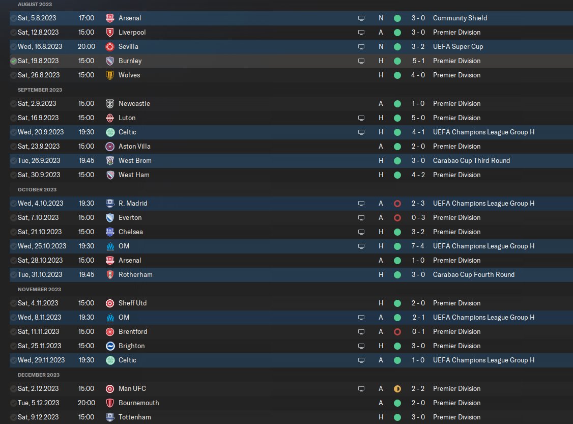The width and height of the screenshot is (573, 424).
Task: Open the West Ham team name link
Action: (134, 175)
